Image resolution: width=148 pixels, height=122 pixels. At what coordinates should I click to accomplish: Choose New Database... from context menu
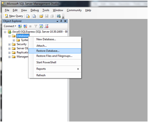pyautogui.click(x=55, y=39)
